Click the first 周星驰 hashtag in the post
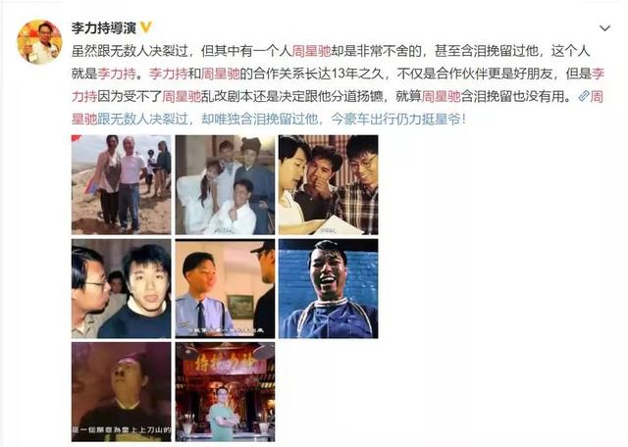This screenshot has width=628, height=447. pyautogui.click(x=311, y=51)
